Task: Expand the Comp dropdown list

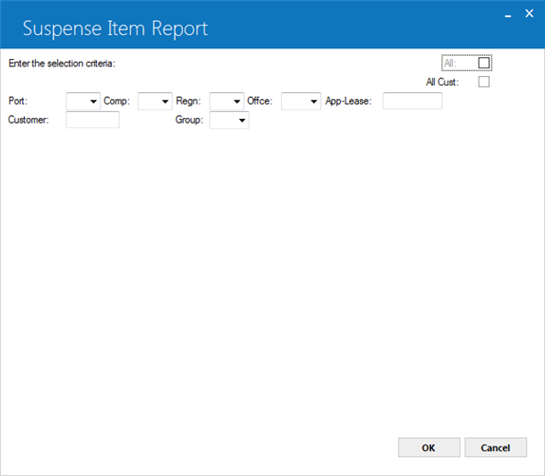Action: 165,102
